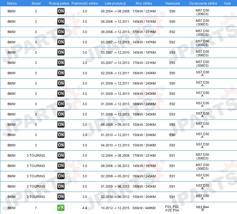Select the date cell 01.2009 -> 12.2011
The height and width of the screenshot is (214, 237).
(x=115, y=83)
